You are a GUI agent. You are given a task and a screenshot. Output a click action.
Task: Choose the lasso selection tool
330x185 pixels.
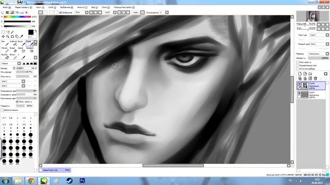pos(8,32)
